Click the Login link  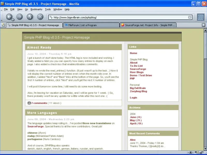[x=133, y=98]
